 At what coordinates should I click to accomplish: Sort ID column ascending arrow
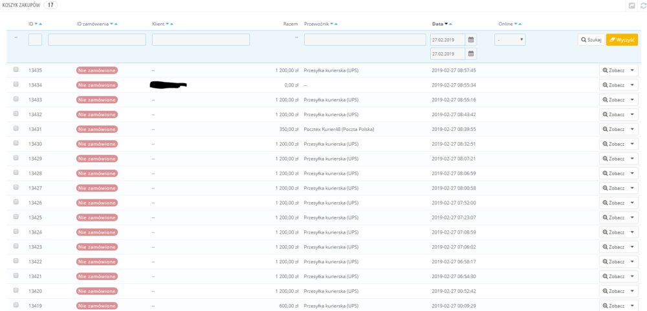[40, 25]
